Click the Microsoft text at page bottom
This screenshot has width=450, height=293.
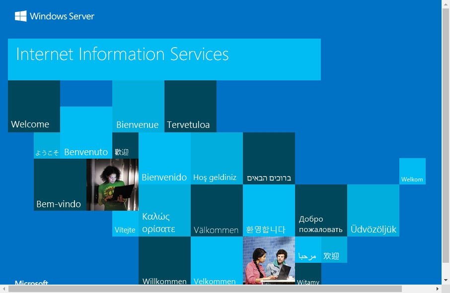point(31,283)
